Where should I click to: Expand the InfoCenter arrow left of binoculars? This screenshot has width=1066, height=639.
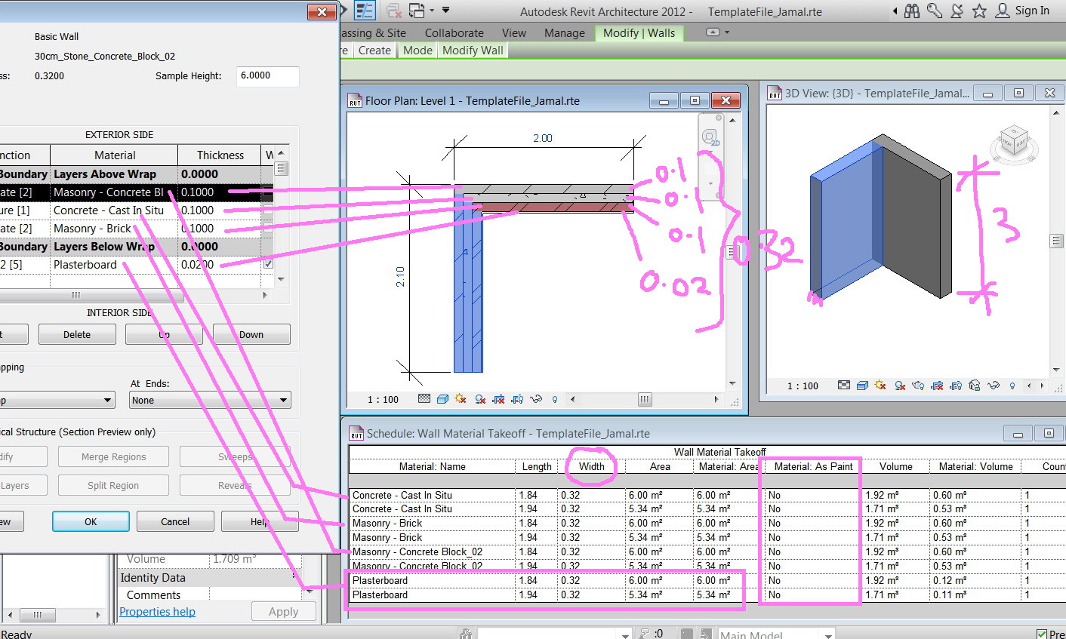895,11
